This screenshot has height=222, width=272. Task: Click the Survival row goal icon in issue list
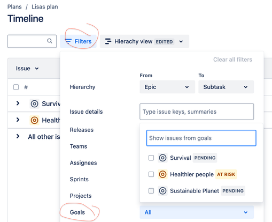point(34,103)
